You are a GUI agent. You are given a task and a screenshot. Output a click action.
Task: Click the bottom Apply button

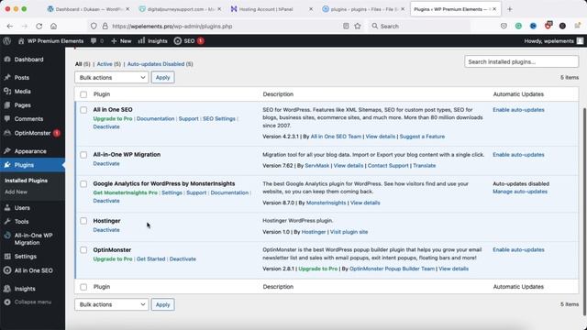163,304
